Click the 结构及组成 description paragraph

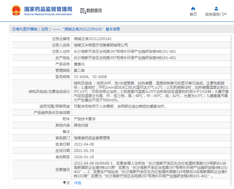[x=151, y=92]
